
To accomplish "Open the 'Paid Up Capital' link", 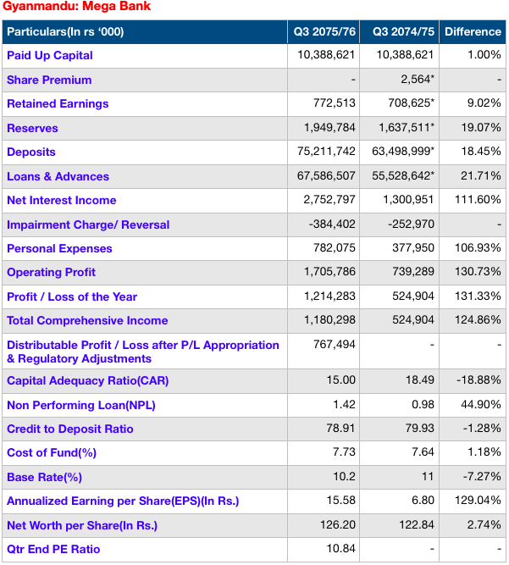I will [50, 56].
